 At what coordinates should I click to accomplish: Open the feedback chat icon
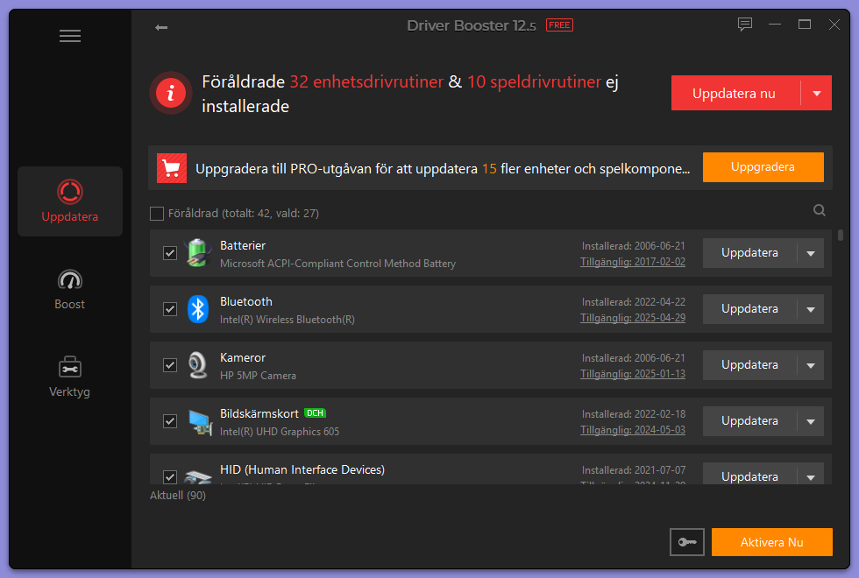(745, 25)
